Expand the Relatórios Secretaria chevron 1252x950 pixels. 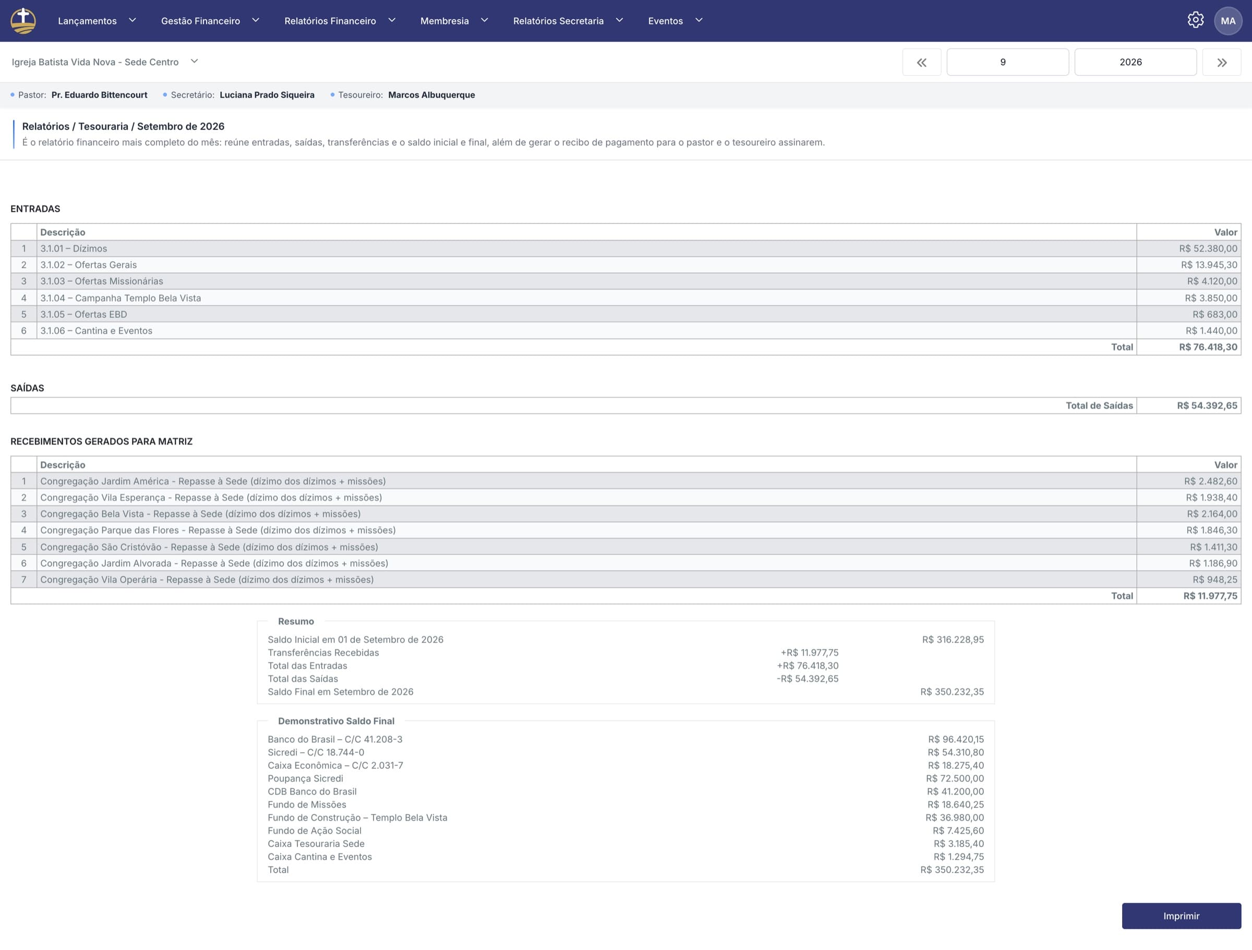click(x=619, y=20)
